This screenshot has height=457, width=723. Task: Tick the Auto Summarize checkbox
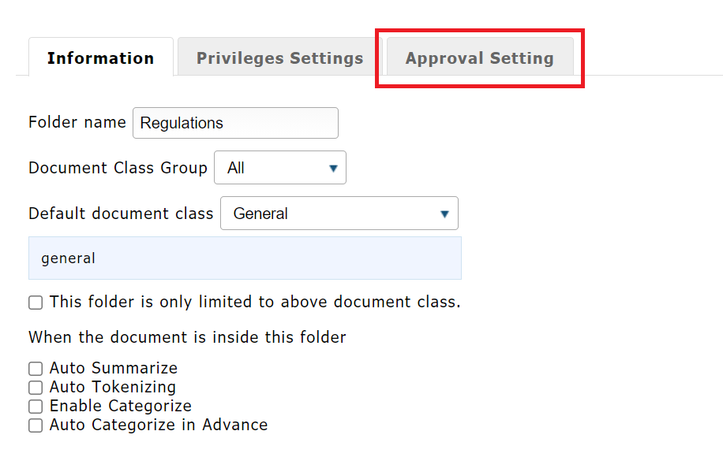[x=36, y=369]
